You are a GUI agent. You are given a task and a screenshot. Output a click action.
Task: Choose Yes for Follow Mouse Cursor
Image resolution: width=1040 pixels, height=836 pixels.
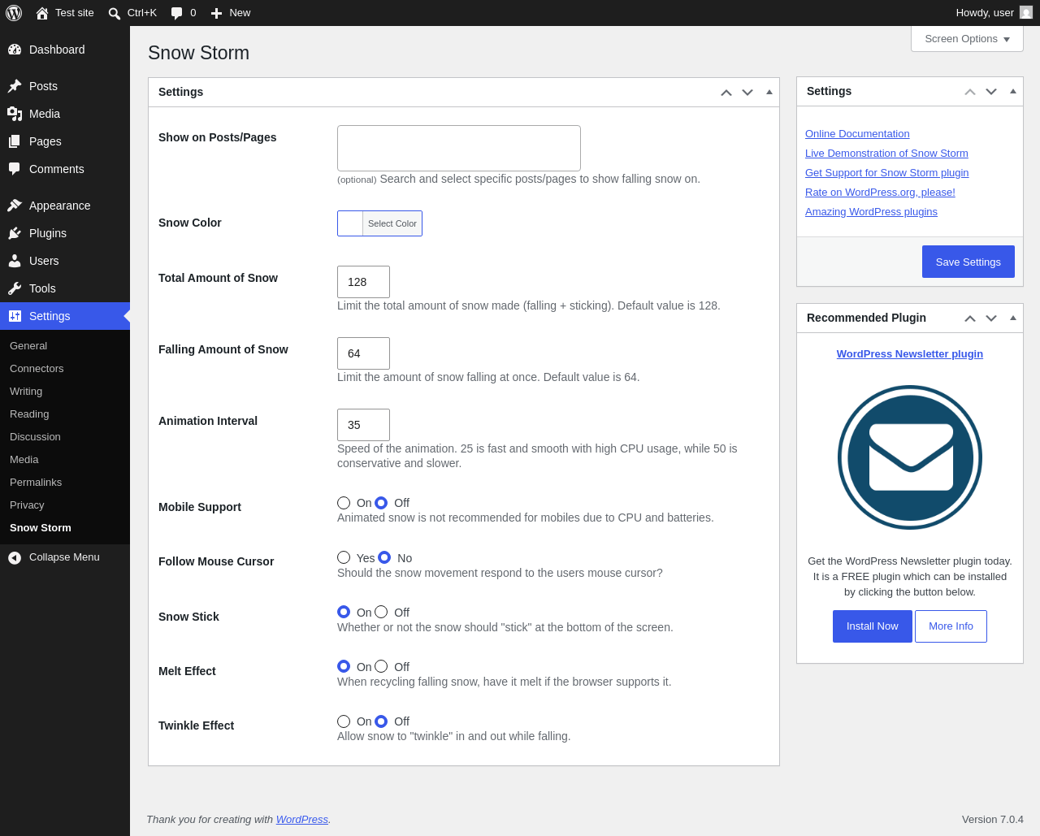(344, 557)
